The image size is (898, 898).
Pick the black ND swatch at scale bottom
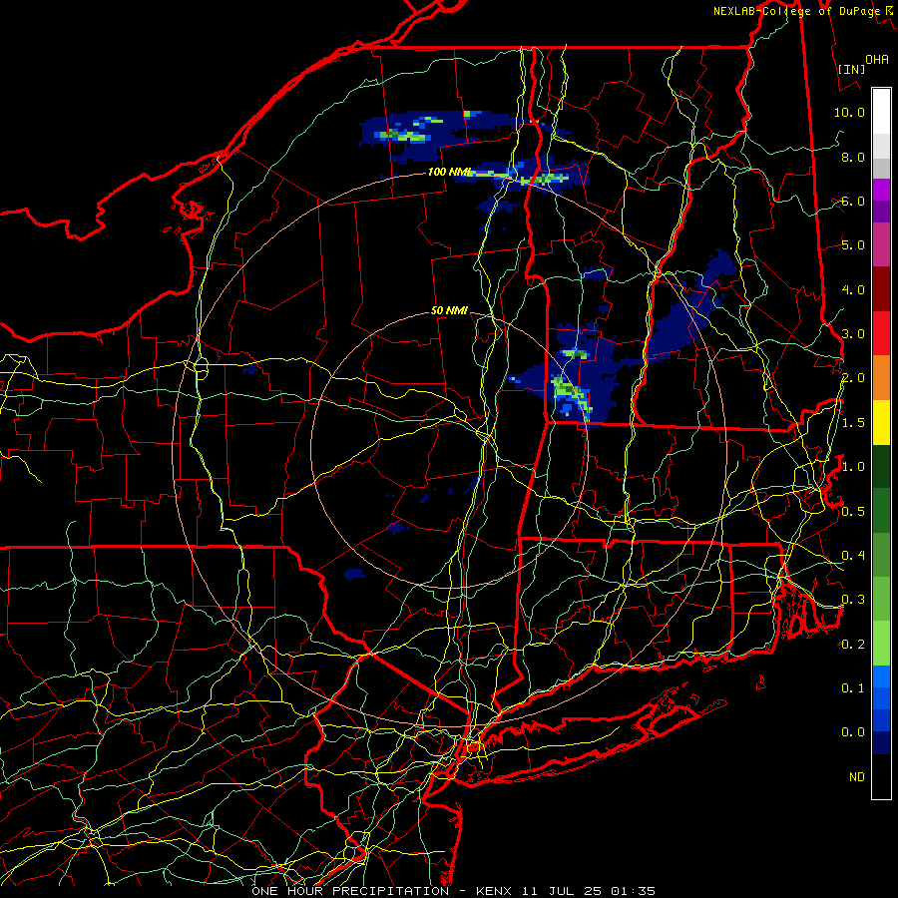point(881,776)
